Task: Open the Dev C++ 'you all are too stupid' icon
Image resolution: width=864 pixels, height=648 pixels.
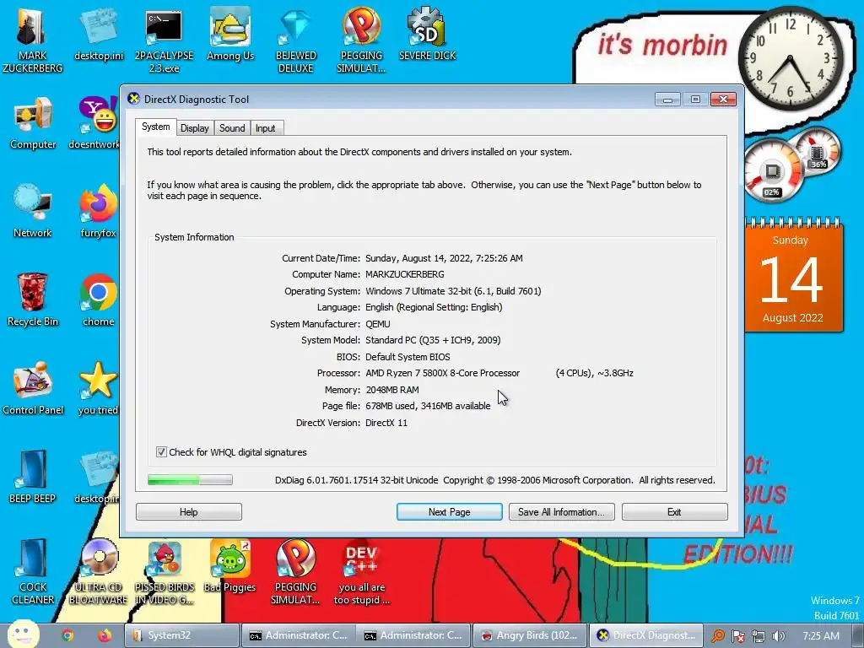Action: (361, 572)
